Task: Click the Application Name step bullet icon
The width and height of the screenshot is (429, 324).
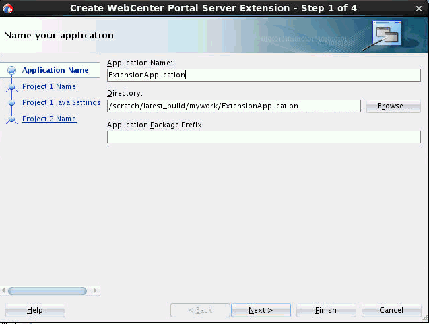Action: [x=11, y=70]
